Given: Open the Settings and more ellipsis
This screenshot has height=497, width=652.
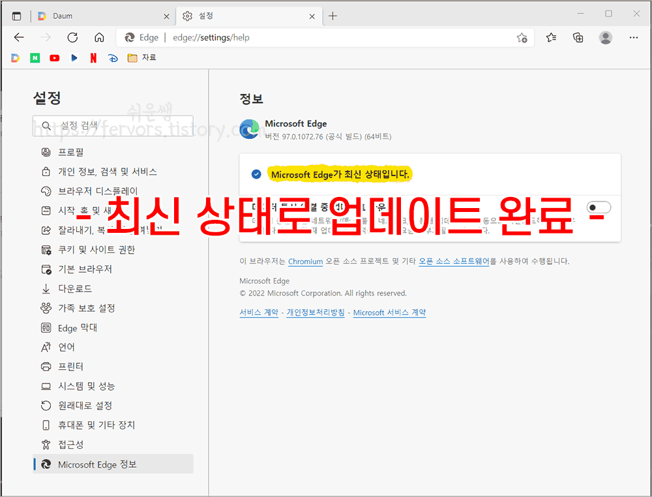Looking at the screenshot, I should pos(633,37).
